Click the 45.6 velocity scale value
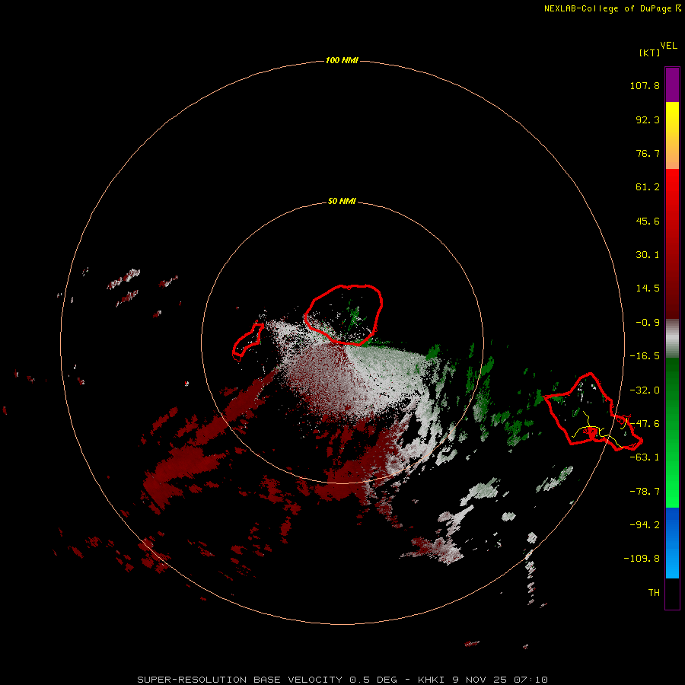Viewport: 685px width, 685px height. 648,221
